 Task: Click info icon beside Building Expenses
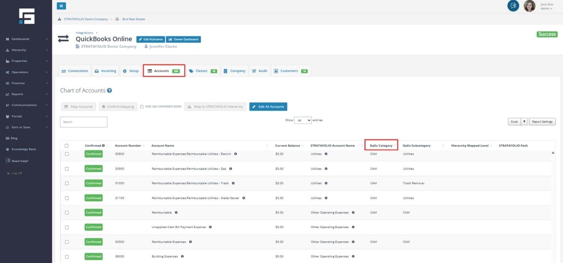182,257
